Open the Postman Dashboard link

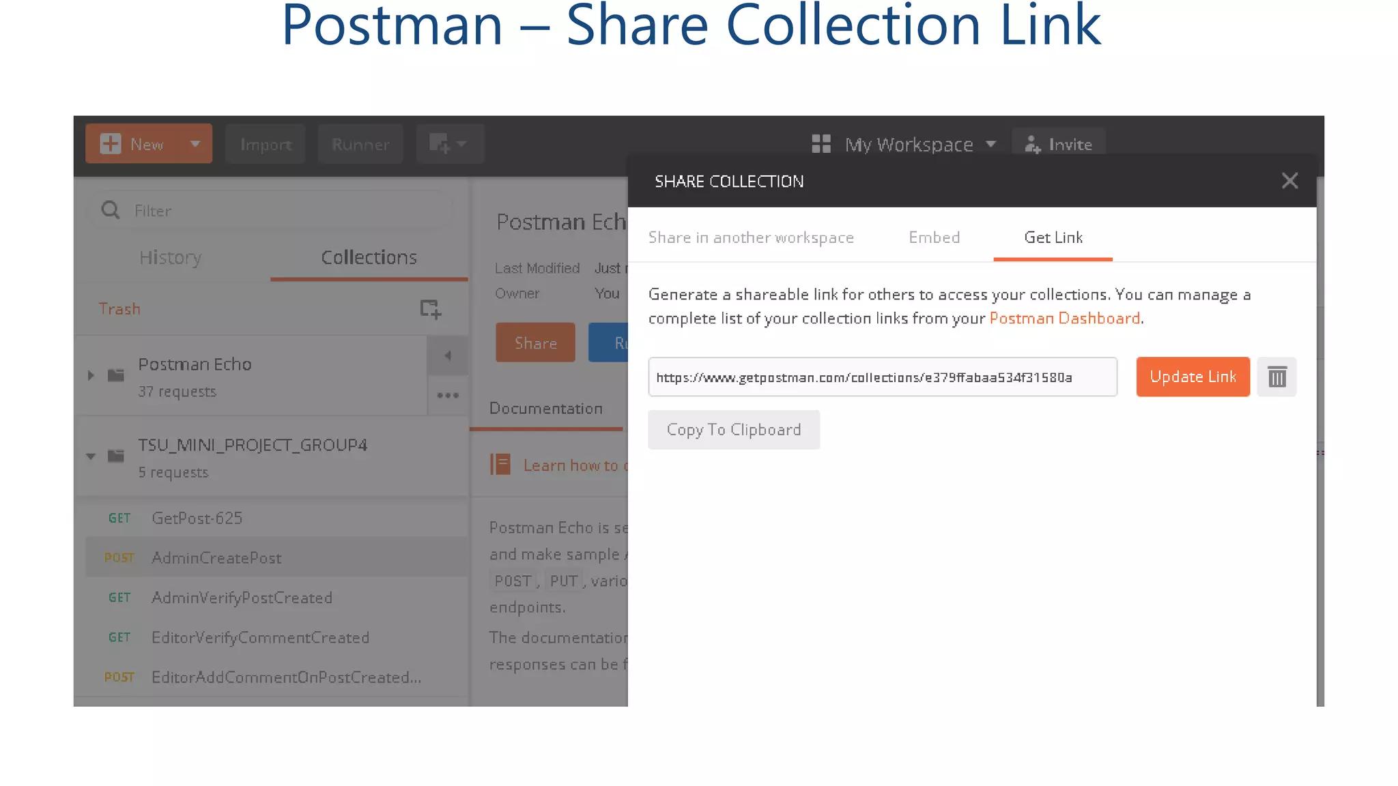[1064, 319]
